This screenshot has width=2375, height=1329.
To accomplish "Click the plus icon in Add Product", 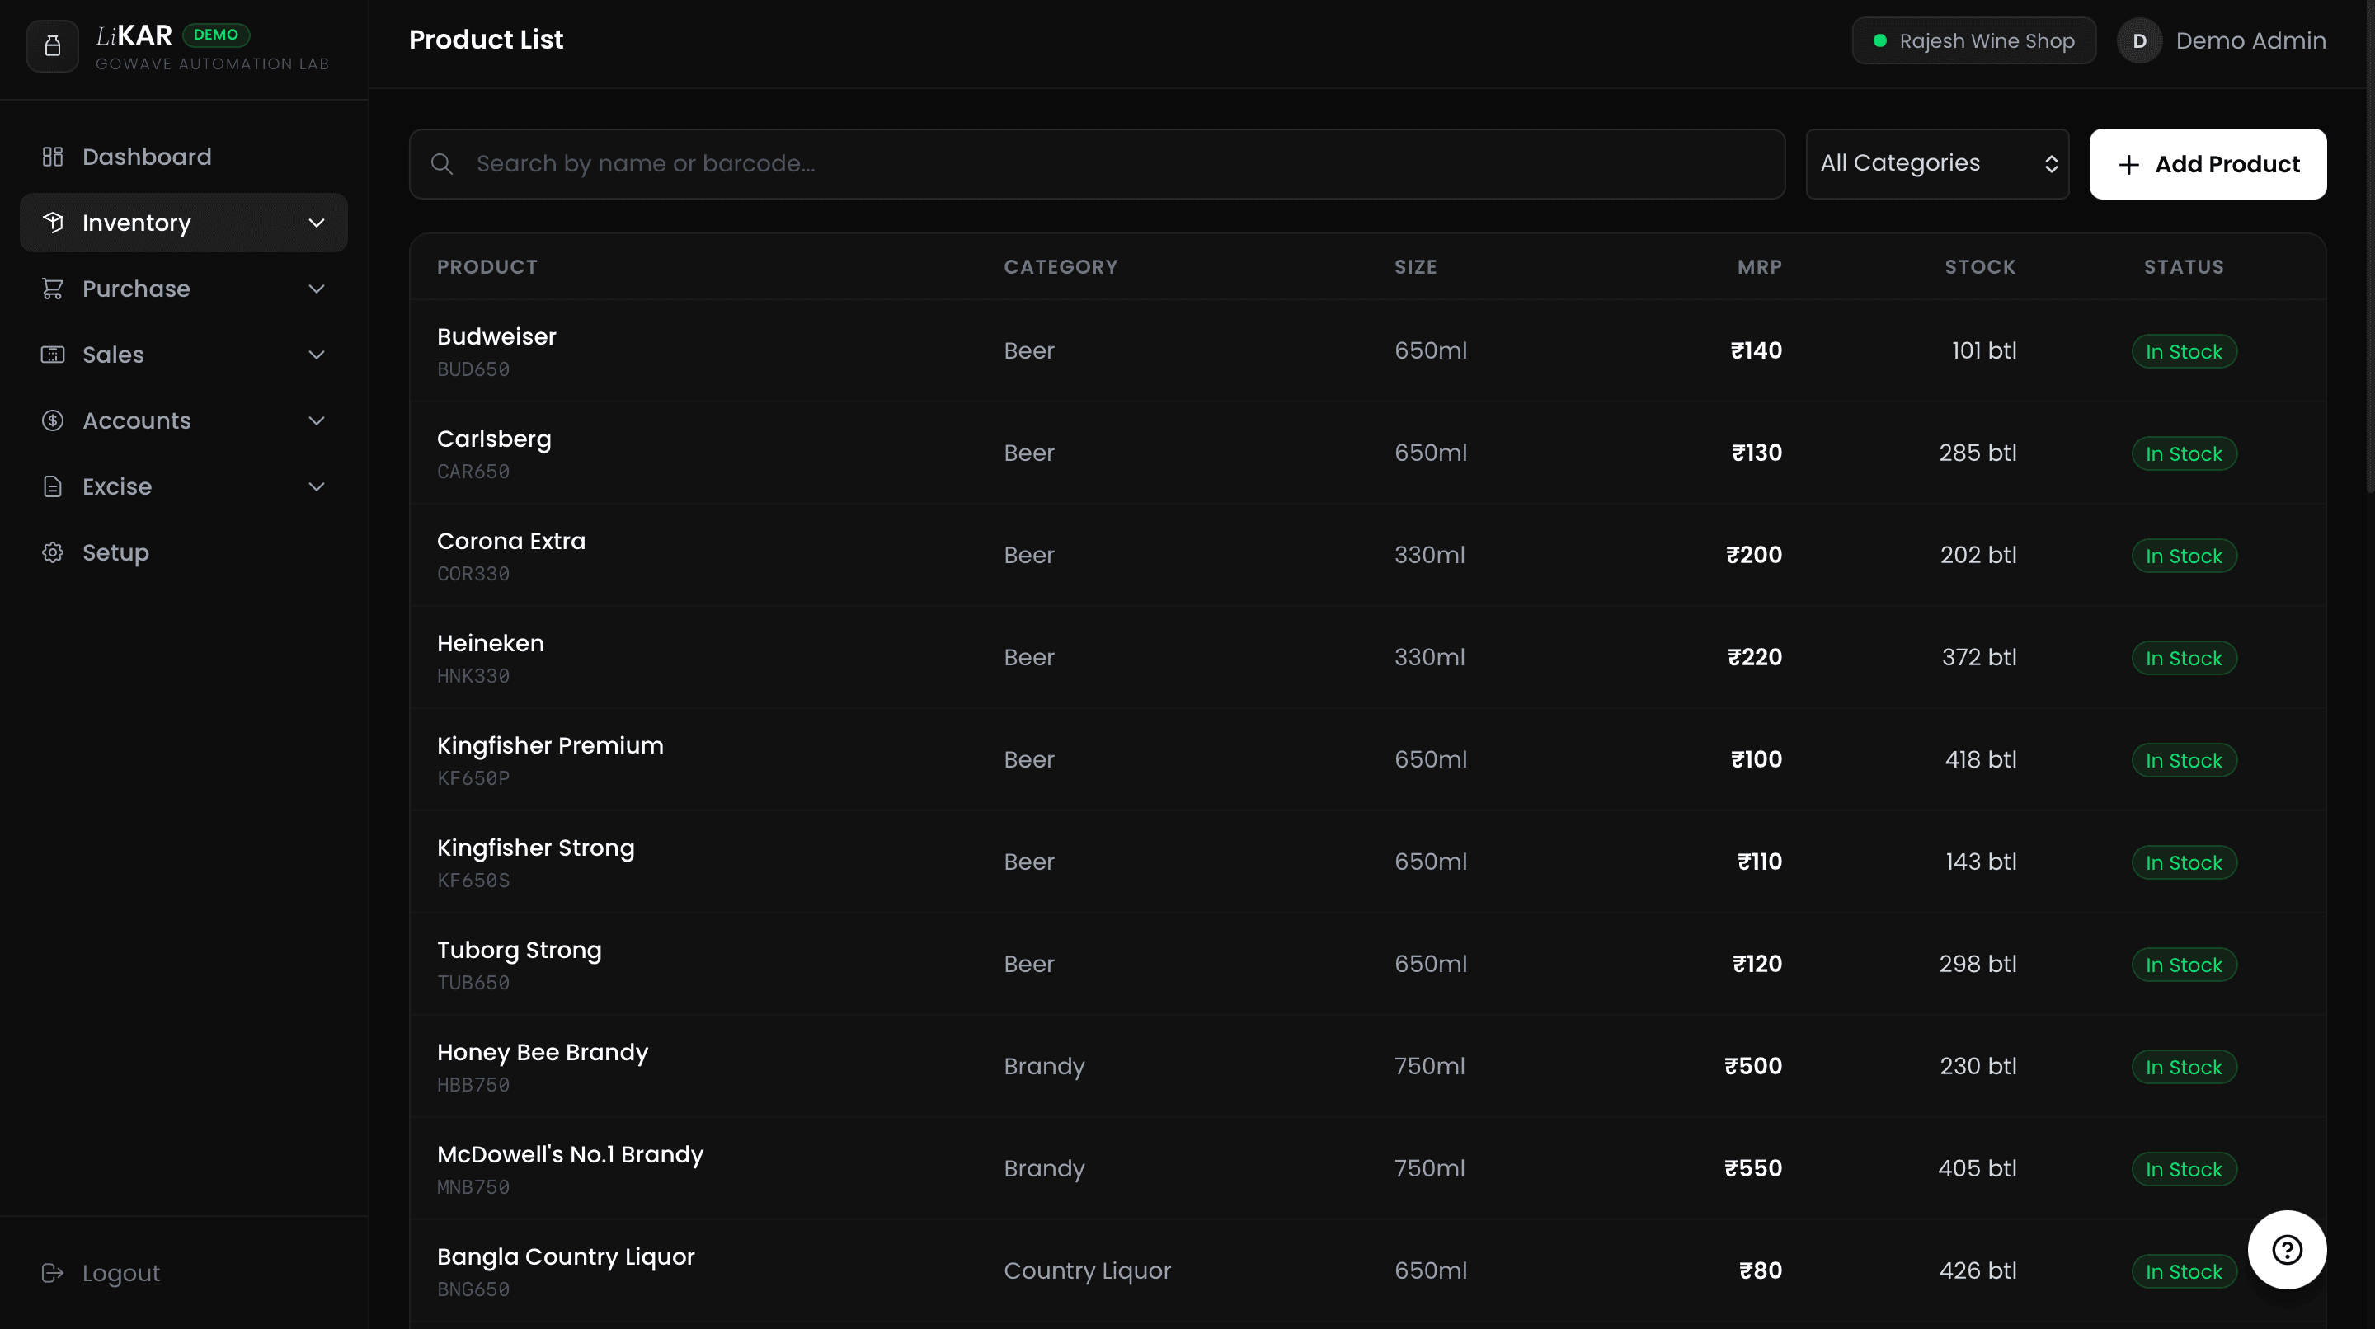I will pos(2128,165).
